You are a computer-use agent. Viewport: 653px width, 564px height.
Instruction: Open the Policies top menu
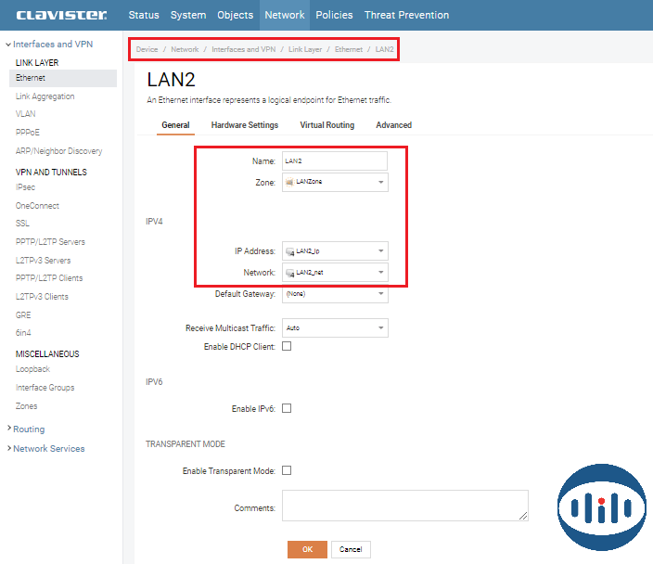click(334, 15)
